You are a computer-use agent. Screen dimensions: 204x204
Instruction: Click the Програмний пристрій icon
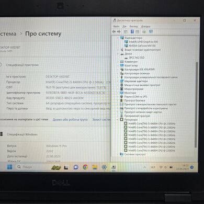122,116
